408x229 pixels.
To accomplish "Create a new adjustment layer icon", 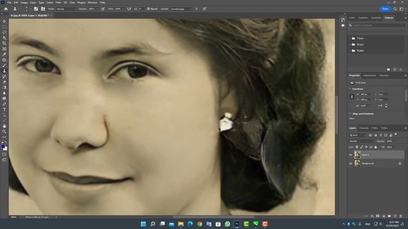I will [x=383, y=216].
